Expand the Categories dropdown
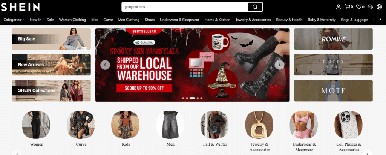Image resolution: width=386 pixels, height=155 pixels. click(14, 20)
